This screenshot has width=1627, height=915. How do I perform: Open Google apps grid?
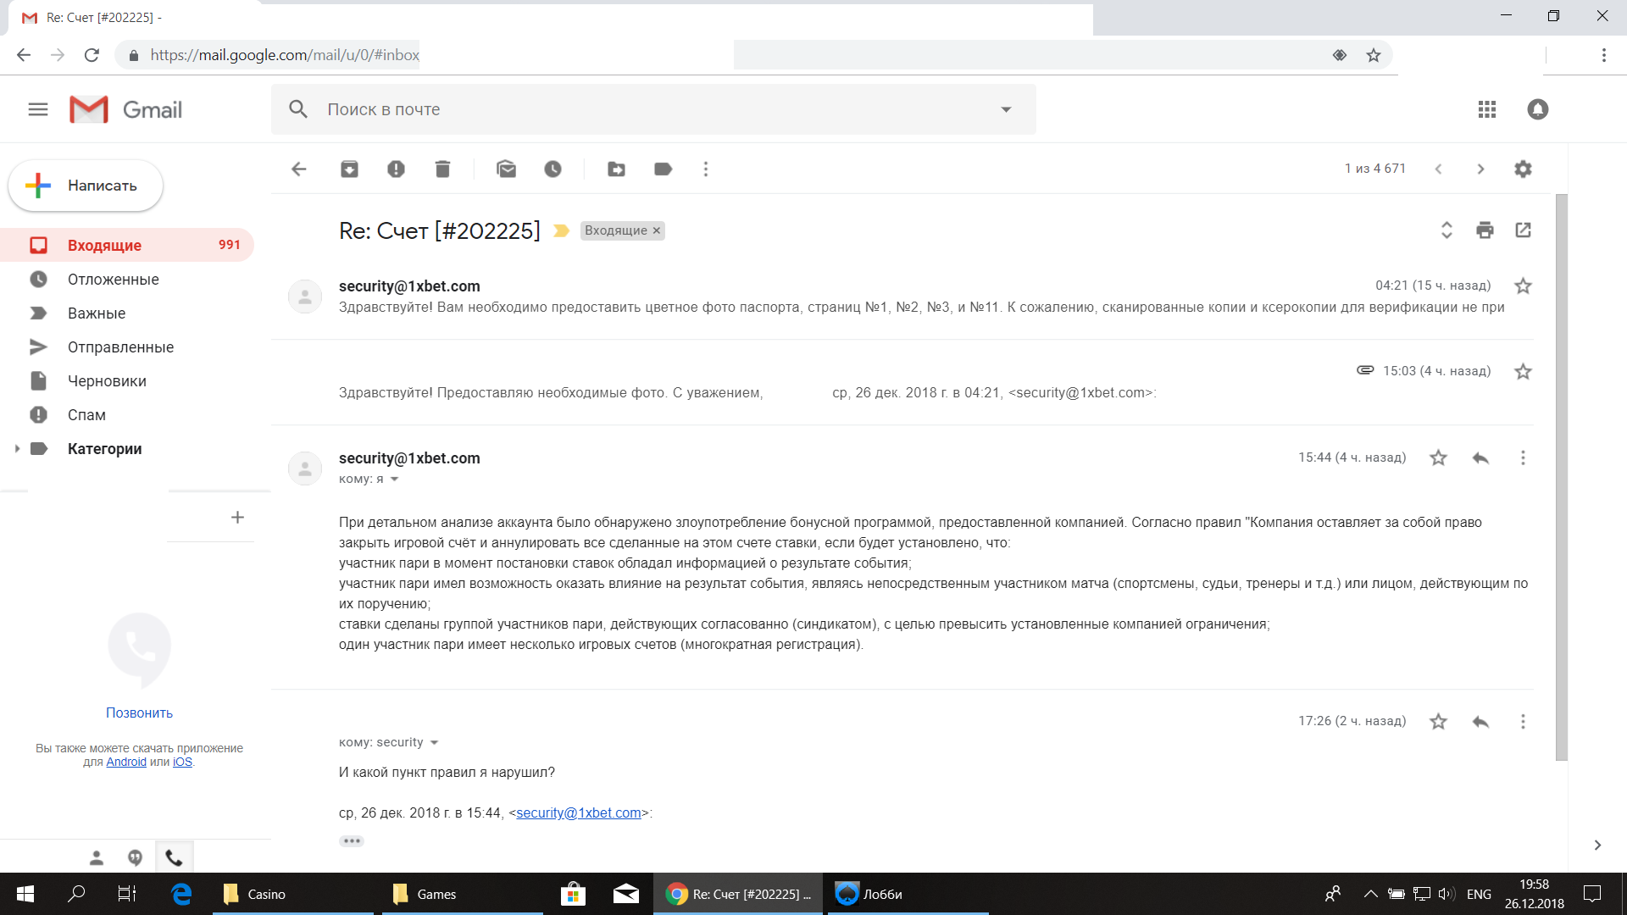[x=1487, y=109]
